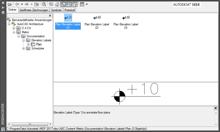Click the large elevation label preview
Image resolution: width=220 pixels, height=132 pixels.
136,93
